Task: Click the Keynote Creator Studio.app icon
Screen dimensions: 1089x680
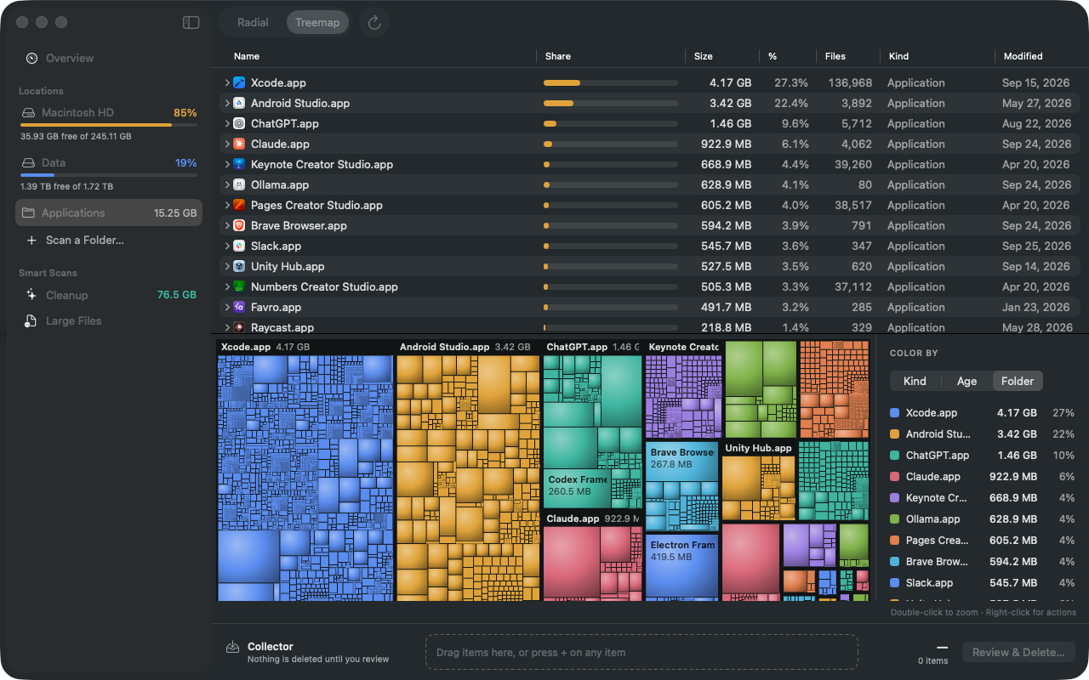Action: [x=239, y=165]
